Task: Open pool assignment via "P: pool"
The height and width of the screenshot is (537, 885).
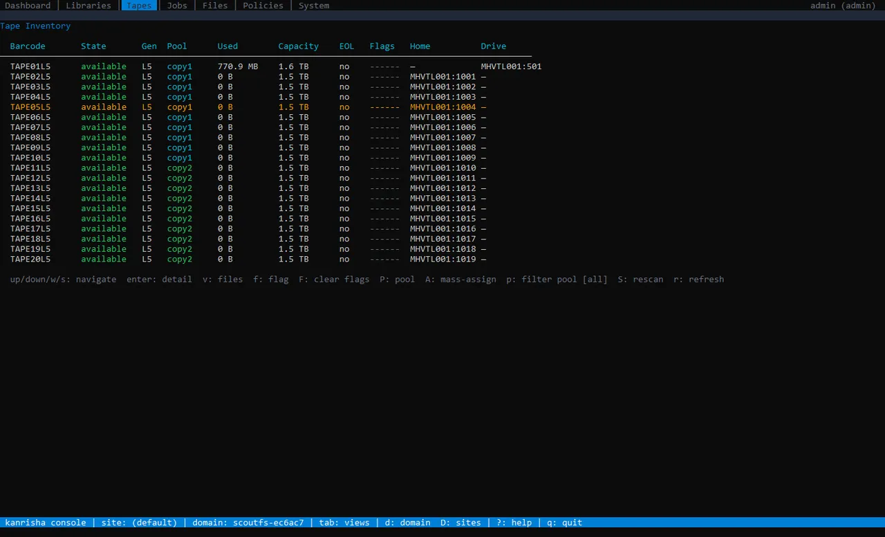Action: 397,279
